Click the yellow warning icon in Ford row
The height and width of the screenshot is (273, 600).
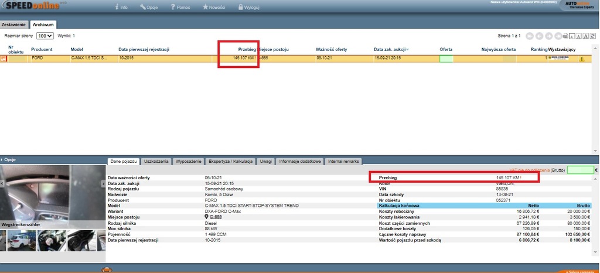point(582,59)
